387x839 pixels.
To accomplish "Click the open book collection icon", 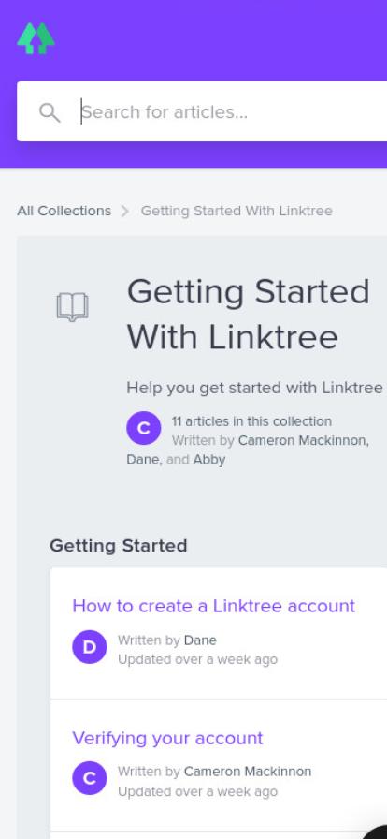I will tap(73, 307).
